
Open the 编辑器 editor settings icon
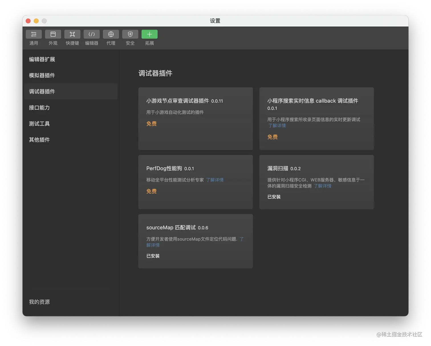[x=92, y=34]
